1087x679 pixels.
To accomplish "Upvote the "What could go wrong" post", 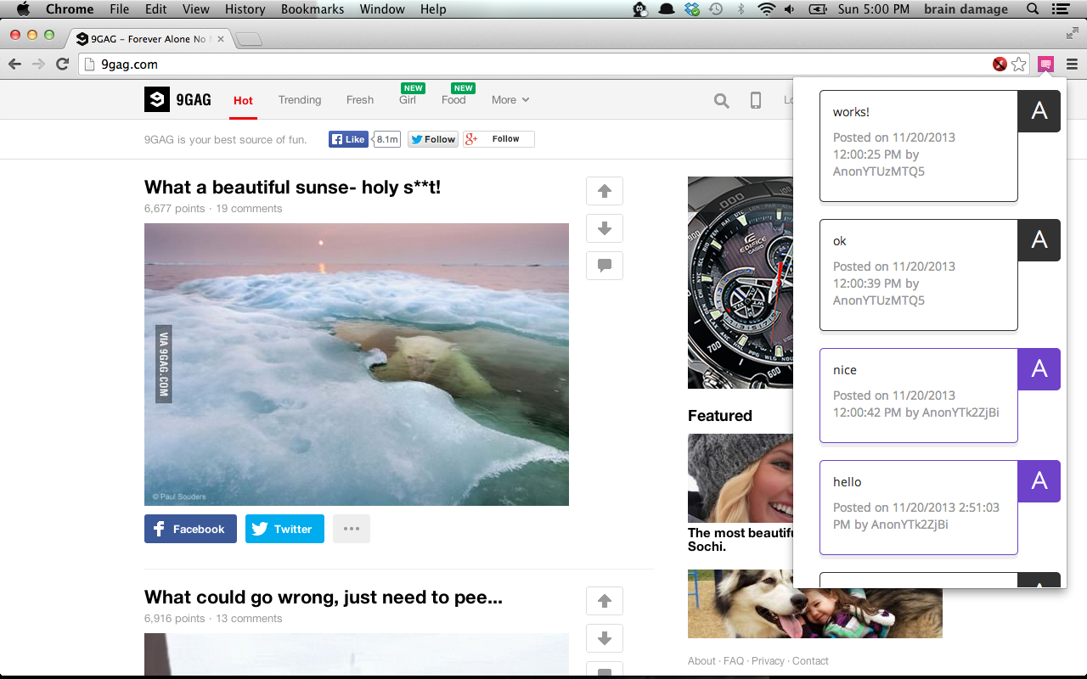I will click(x=605, y=601).
